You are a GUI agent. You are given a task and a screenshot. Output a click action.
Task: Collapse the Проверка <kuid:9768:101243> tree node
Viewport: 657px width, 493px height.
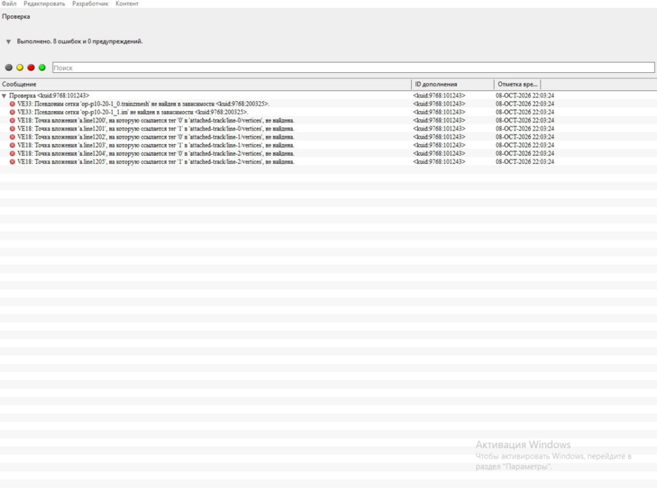(x=4, y=96)
